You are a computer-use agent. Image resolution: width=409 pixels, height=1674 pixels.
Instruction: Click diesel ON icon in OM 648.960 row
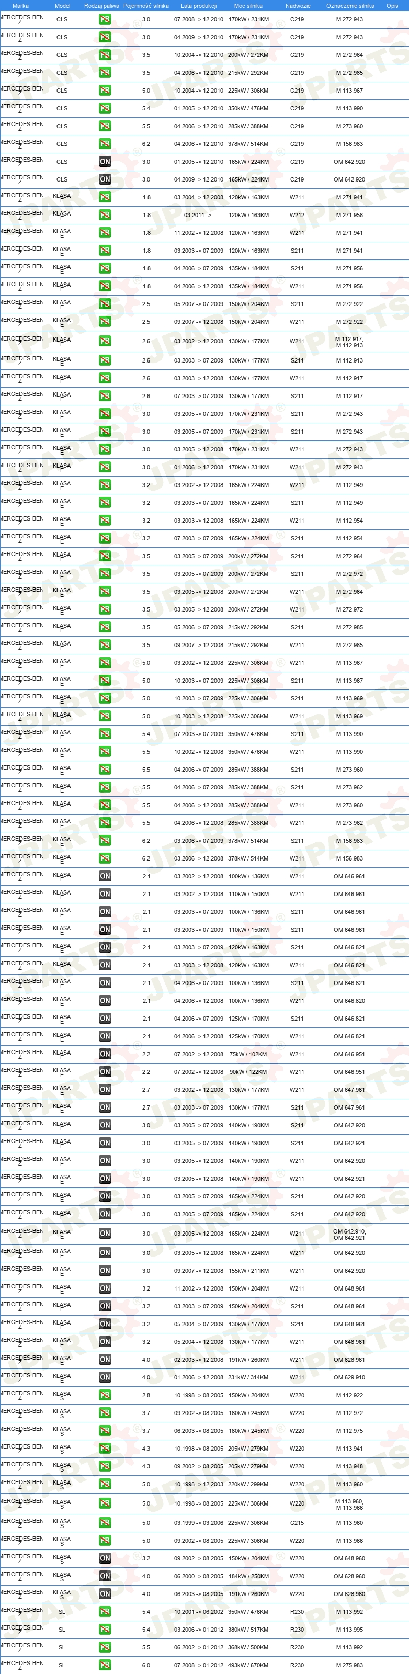click(105, 1558)
